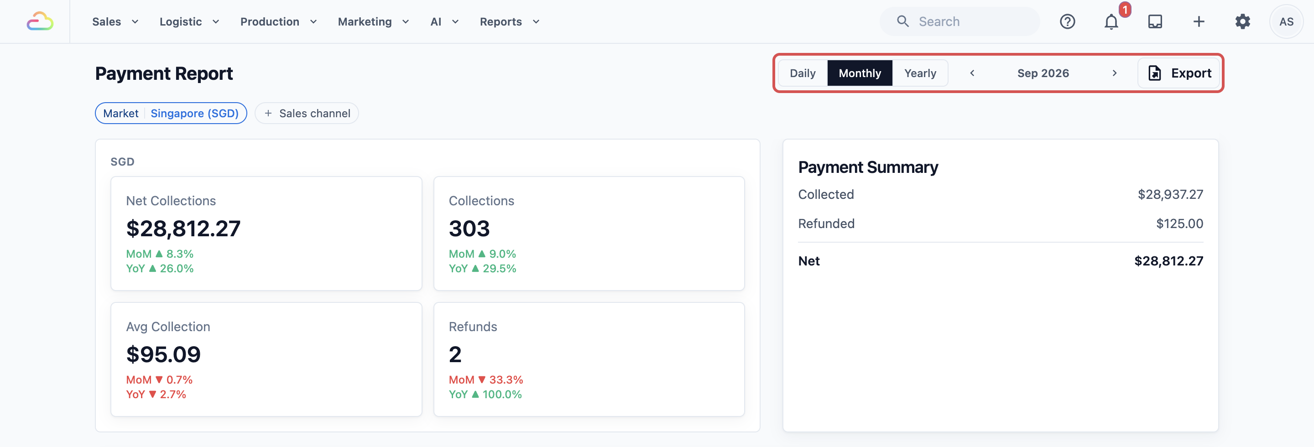
Task: Add a Sales channel filter
Action: pos(307,113)
